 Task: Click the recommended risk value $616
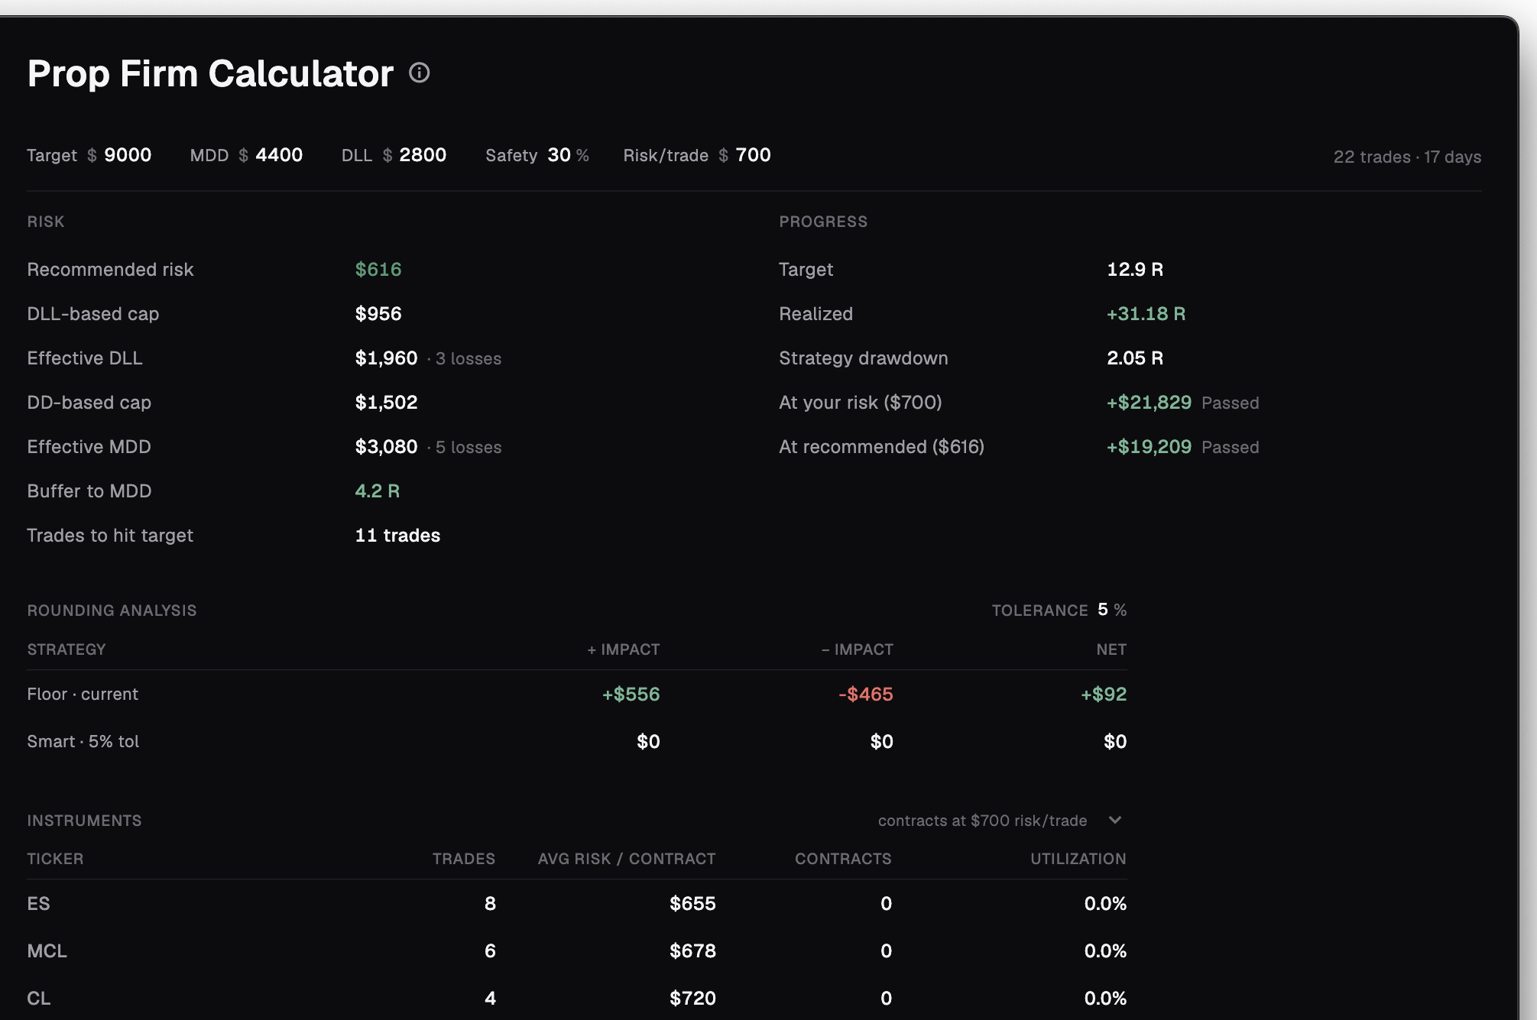point(378,270)
